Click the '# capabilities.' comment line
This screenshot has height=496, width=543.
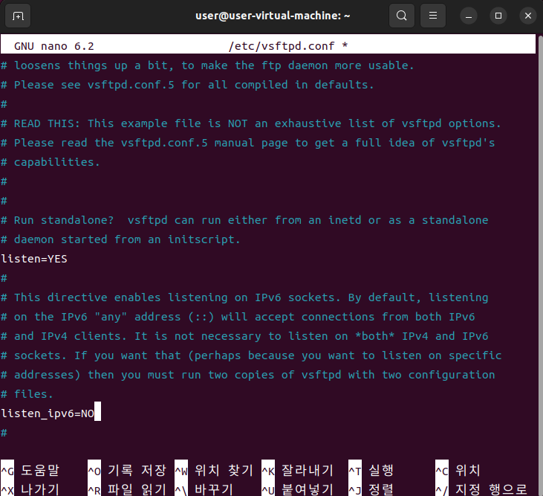coord(51,162)
